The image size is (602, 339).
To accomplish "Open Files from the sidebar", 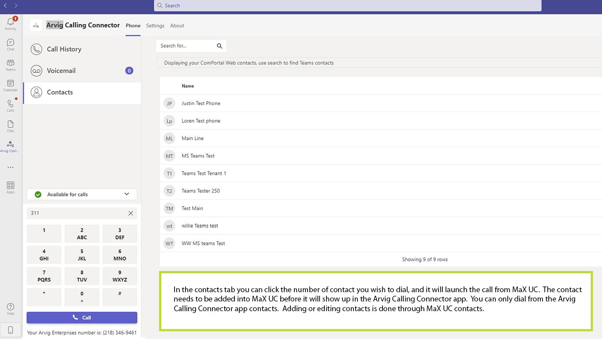I will [x=11, y=126].
